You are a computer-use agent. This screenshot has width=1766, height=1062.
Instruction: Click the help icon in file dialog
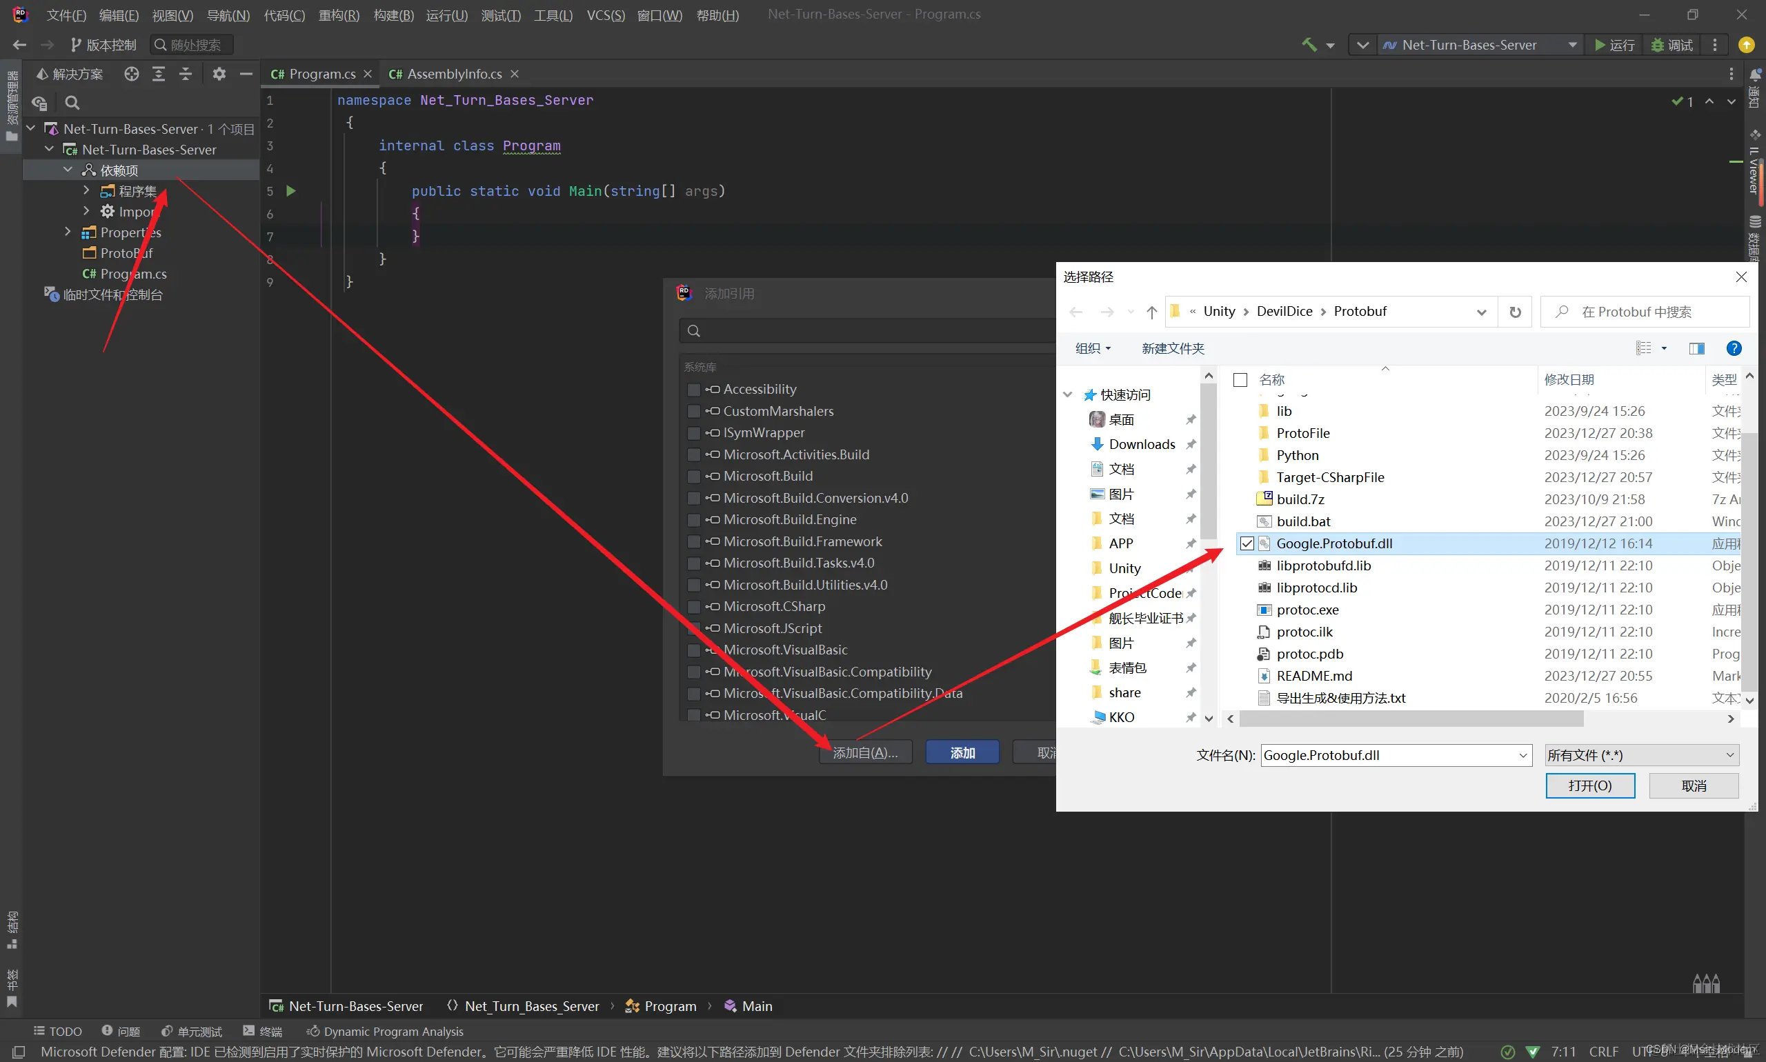pyautogui.click(x=1733, y=348)
